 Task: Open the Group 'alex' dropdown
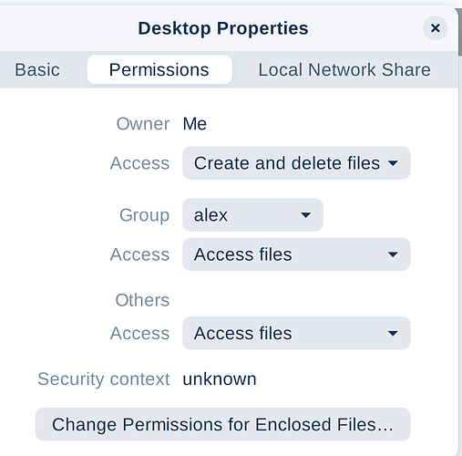tap(252, 214)
